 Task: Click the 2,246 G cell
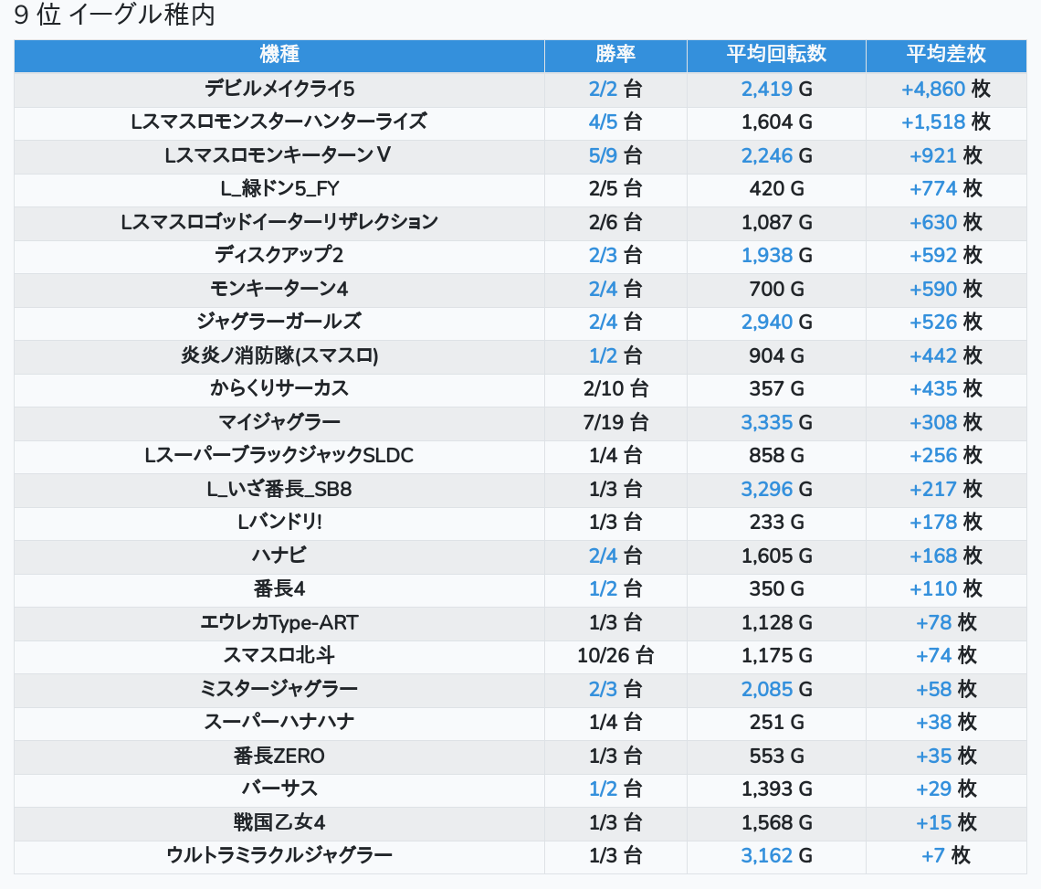coord(776,155)
